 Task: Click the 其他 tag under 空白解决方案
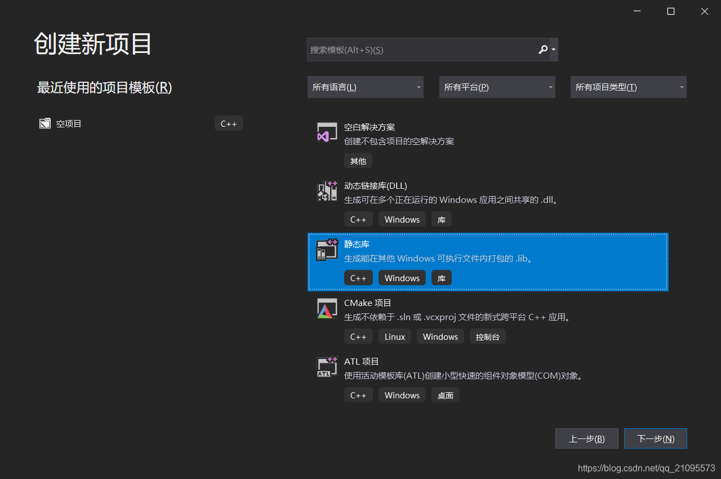[x=358, y=161]
